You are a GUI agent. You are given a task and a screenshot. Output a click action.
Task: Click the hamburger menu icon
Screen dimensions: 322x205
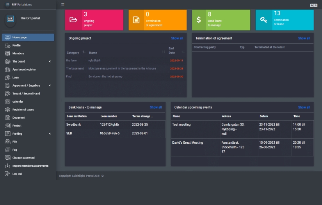pos(63,4)
